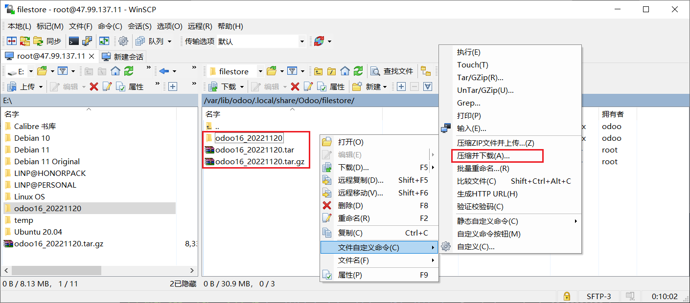Click local panel home directory icon

(x=115, y=71)
